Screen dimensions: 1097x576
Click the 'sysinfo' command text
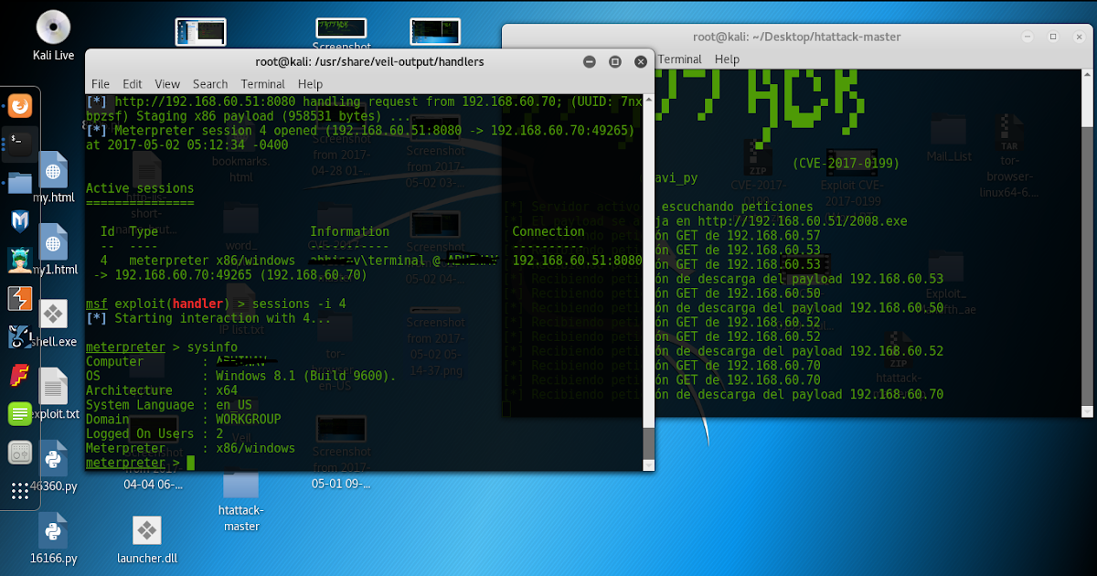point(212,347)
